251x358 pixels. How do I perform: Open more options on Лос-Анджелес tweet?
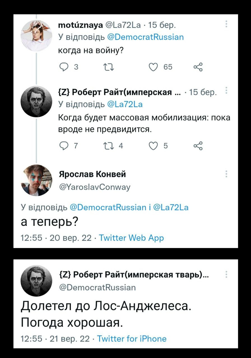(226, 275)
